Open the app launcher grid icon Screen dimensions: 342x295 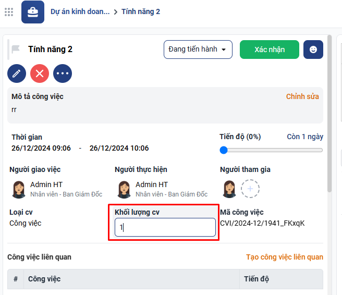point(9,12)
